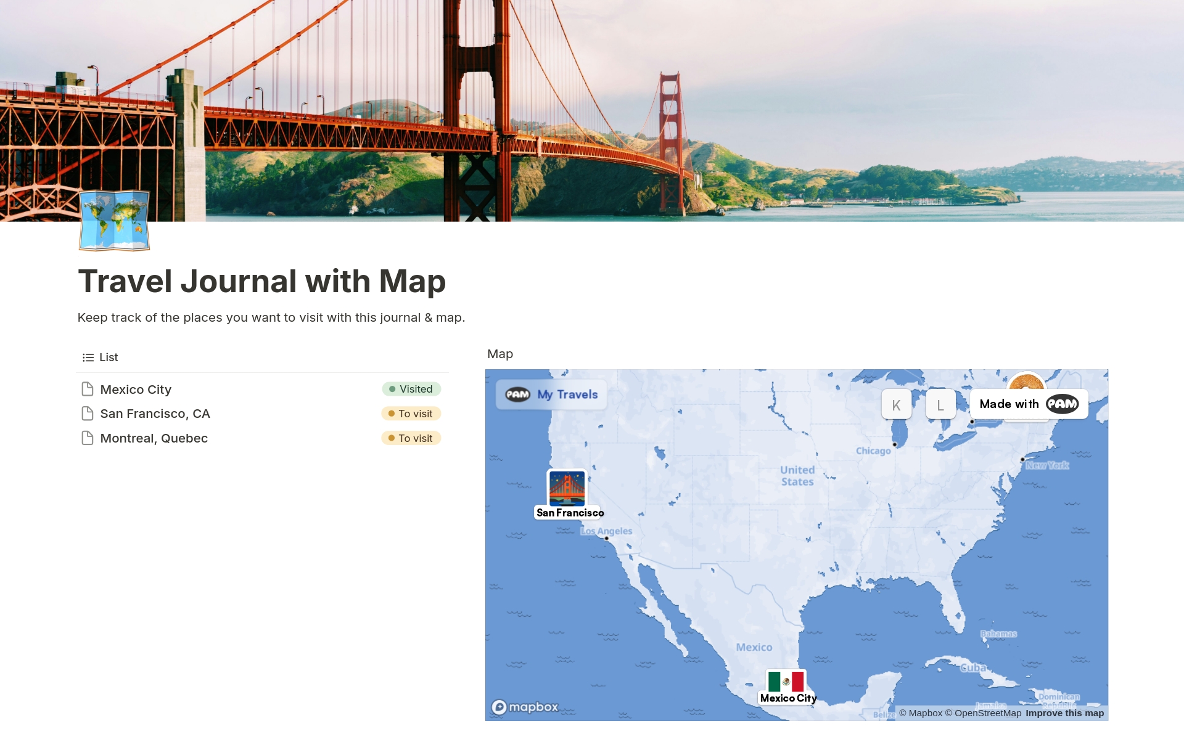The image size is (1184, 739).
Task: Open the San Francisco, CA page entry
Action: tap(155, 414)
